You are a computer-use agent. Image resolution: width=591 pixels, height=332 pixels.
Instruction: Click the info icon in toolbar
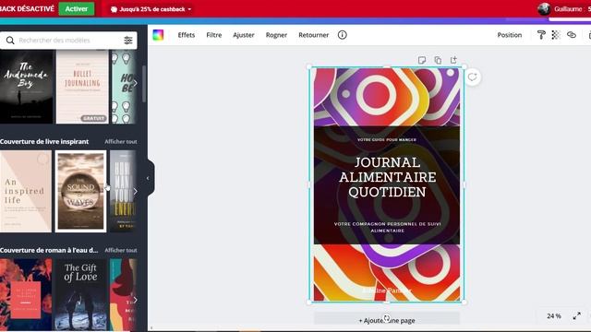coord(343,35)
